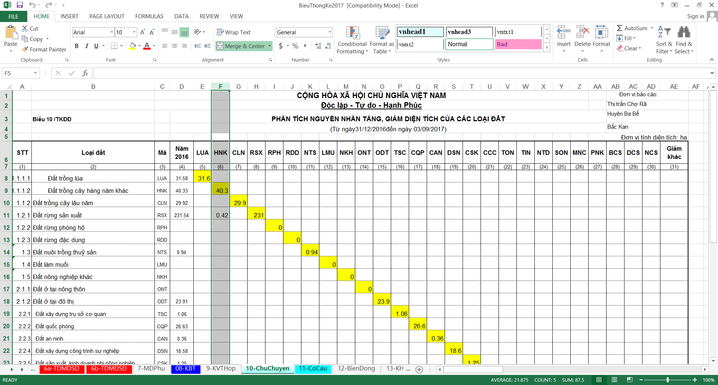Open the PAGE LAYOUT ribbon tab
This screenshot has height=385, width=718.
pyautogui.click(x=107, y=16)
